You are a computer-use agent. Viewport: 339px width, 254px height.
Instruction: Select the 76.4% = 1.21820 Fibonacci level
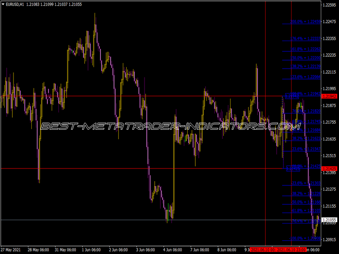[x=306, y=111]
